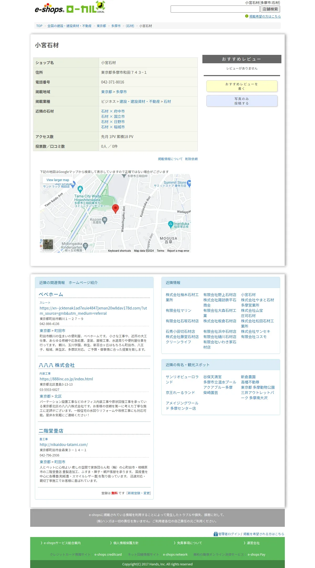Open 有限会社マリン link
Screen dimensions: 315x568
coord(178,311)
